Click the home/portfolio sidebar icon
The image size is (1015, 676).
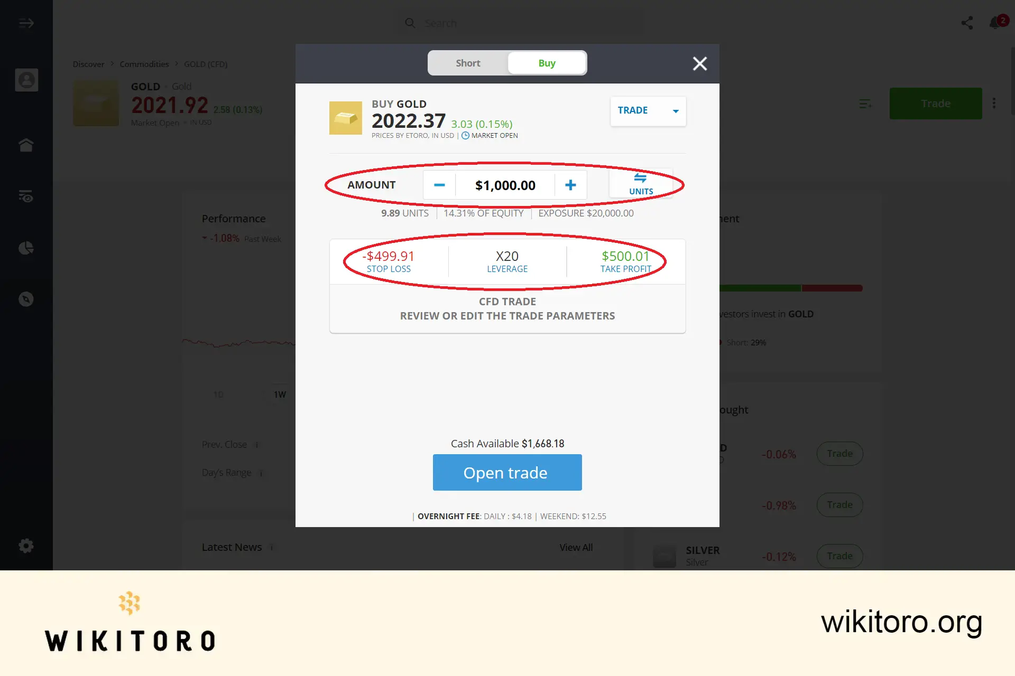pyautogui.click(x=26, y=144)
